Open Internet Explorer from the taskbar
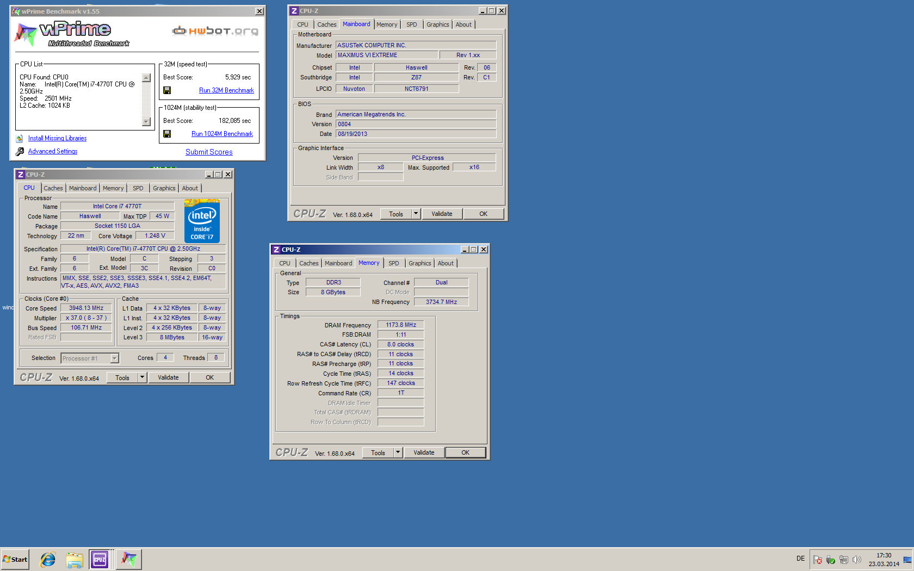The height and width of the screenshot is (571, 914). point(48,559)
